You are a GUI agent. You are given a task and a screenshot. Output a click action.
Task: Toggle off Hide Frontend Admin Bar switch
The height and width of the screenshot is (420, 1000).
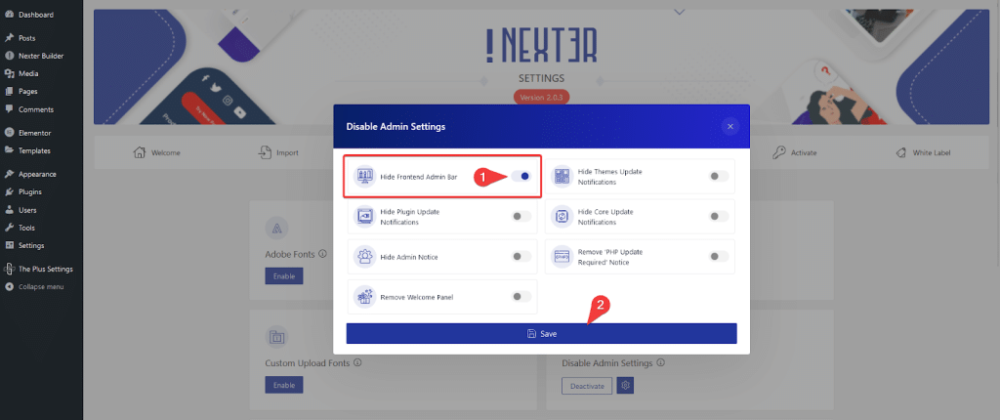(521, 176)
